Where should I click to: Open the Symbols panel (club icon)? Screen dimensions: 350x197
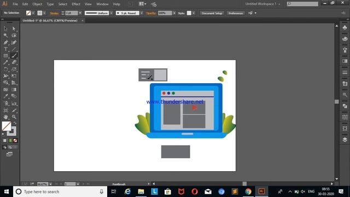click(x=345, y=27)
